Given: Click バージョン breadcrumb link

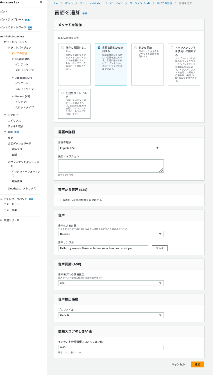Looking at the screenshot, I should point(116,3).
